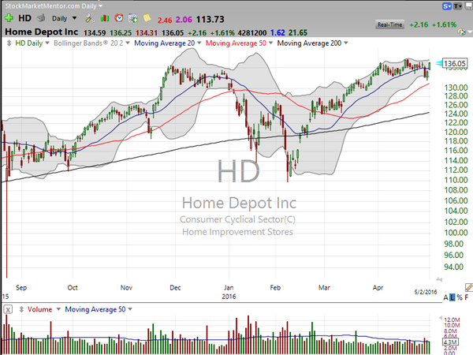Click the color wheel palette icon
The width and height of the screenshot is (473, 355).
pos(461,32)
